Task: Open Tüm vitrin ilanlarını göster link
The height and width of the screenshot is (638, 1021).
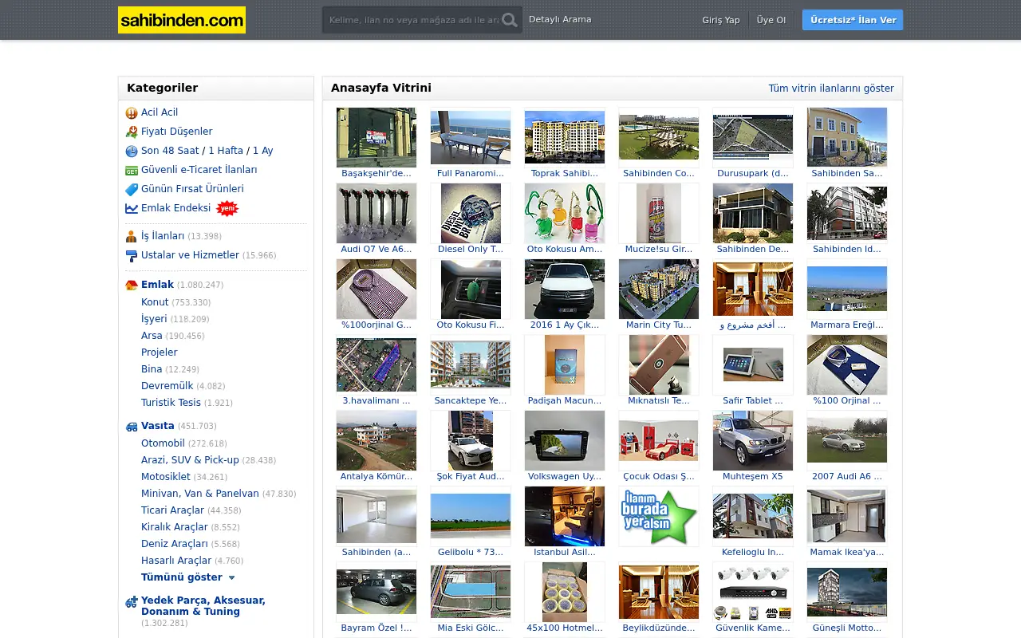Action: point(831,89)
